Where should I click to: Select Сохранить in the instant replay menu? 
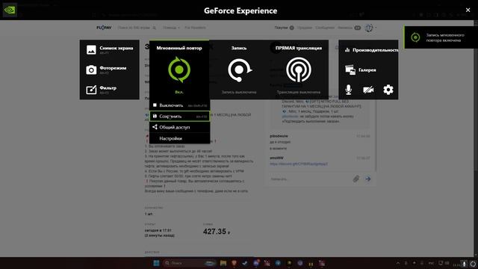179,117
